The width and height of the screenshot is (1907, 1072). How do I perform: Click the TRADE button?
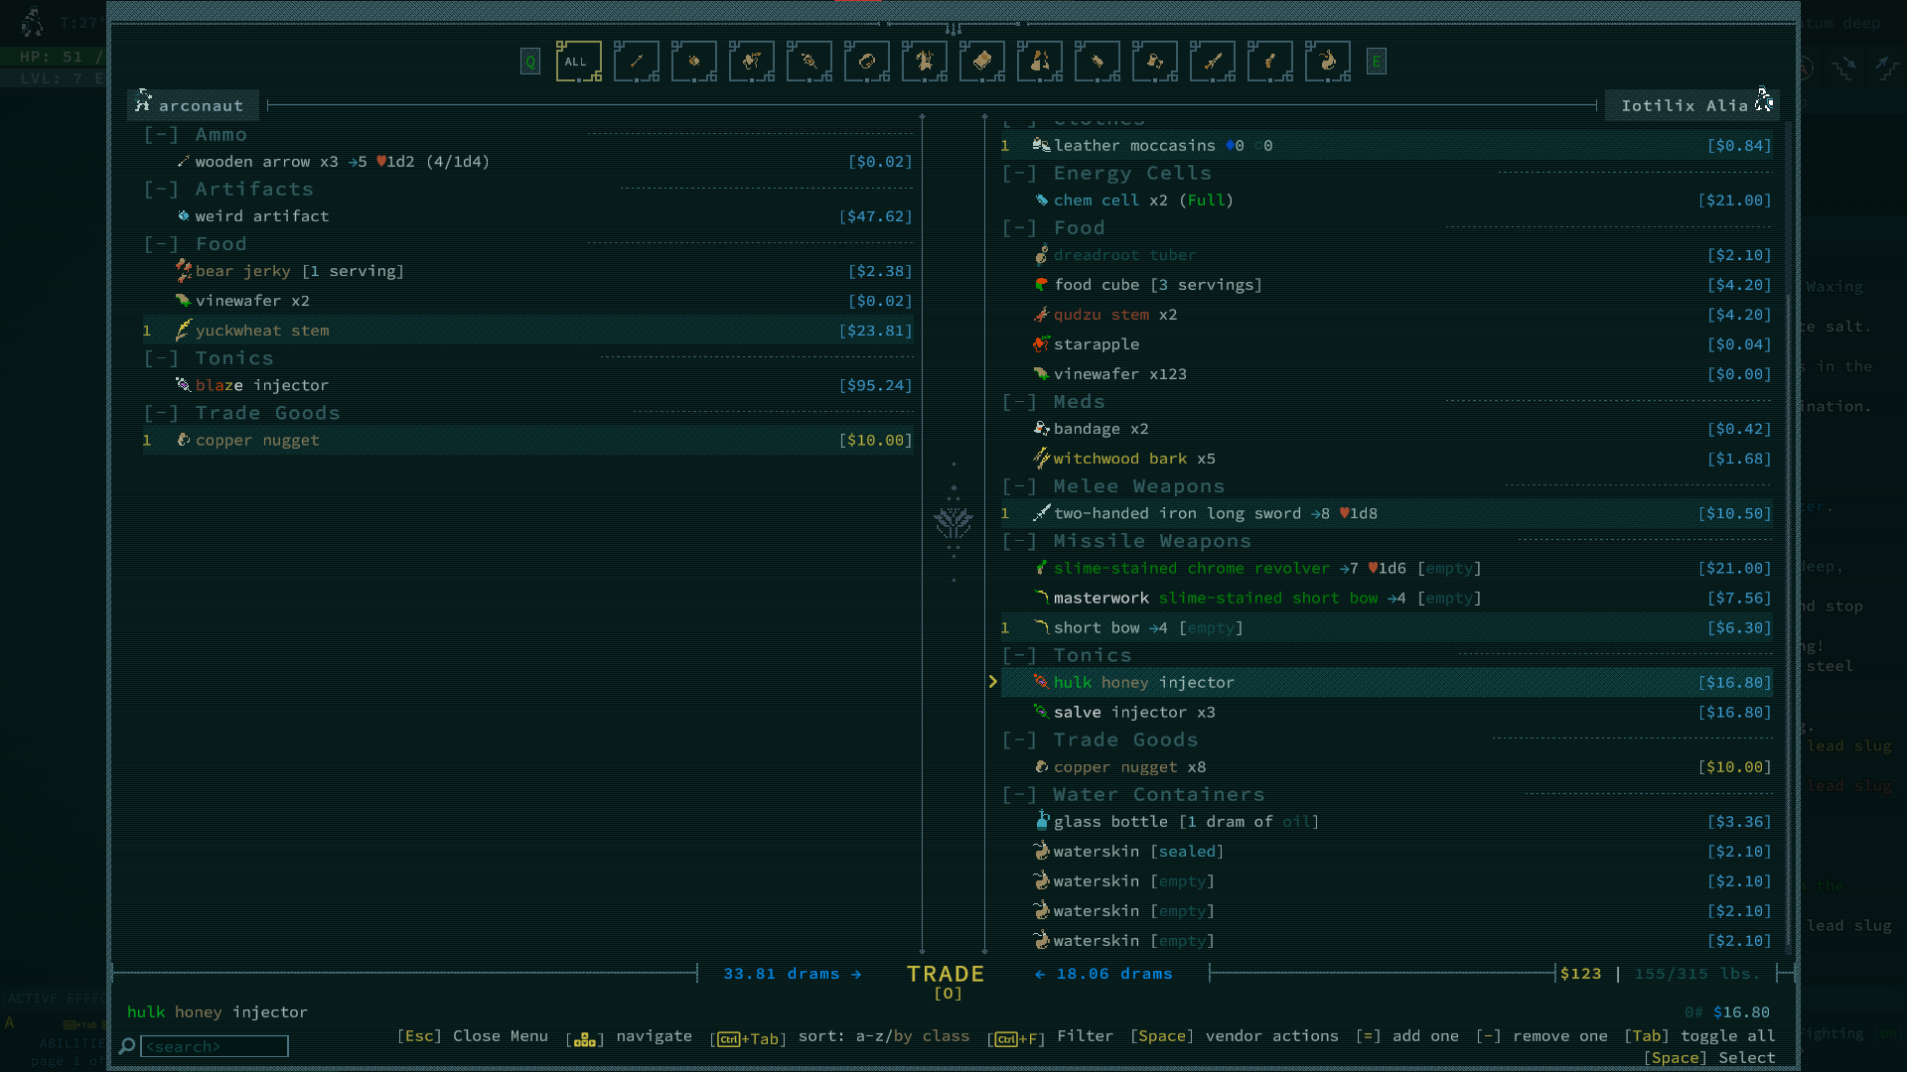coord(946,975)
